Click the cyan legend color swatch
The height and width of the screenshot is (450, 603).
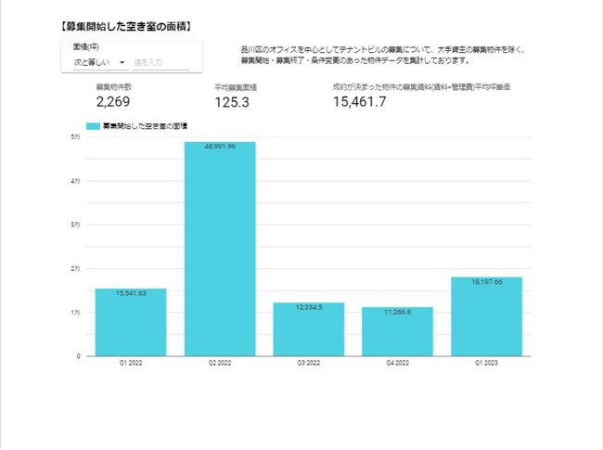[x=93, y=124]
